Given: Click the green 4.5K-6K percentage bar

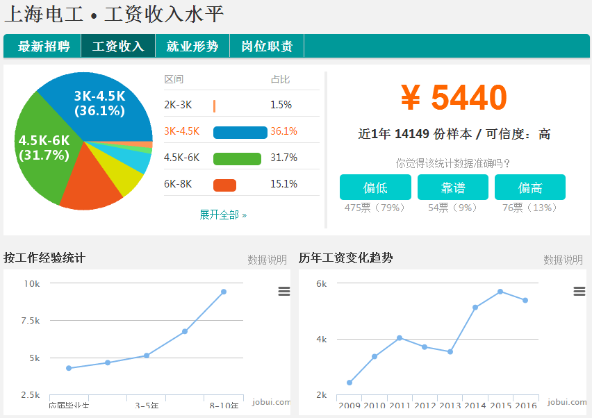Looking at the screenshot, I should [237, 158].
